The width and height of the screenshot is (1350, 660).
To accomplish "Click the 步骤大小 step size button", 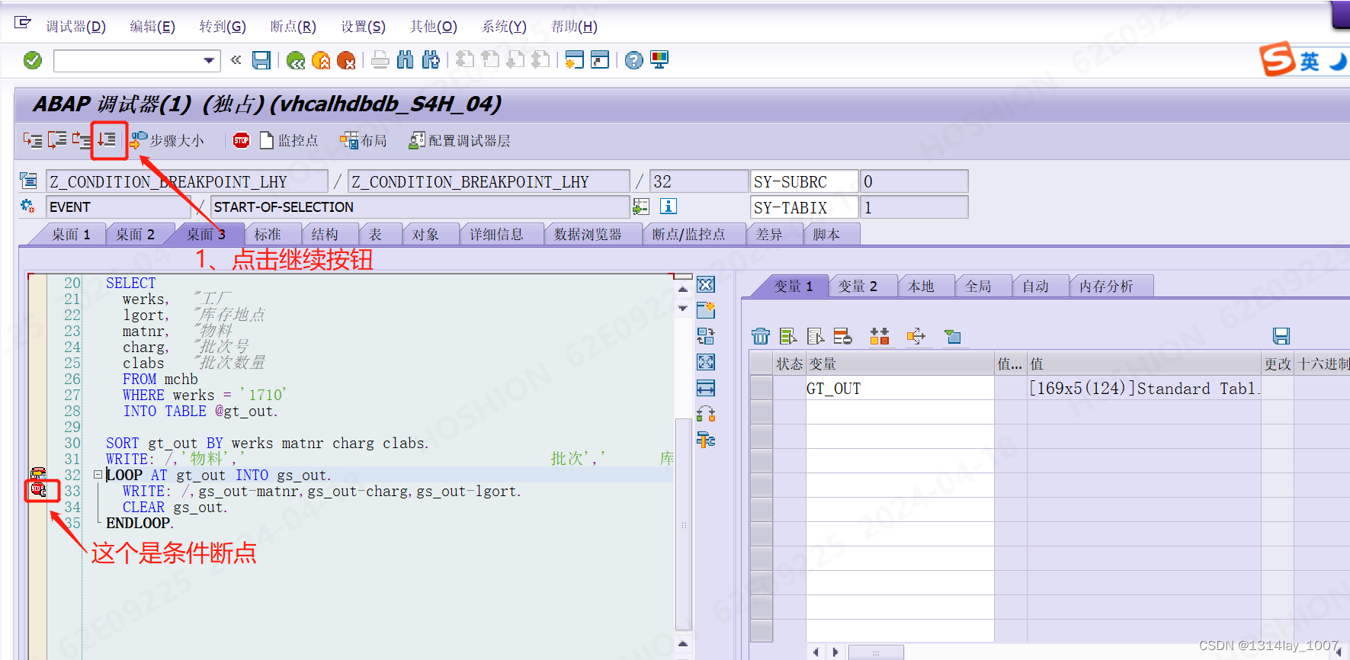I will point(168,140).
